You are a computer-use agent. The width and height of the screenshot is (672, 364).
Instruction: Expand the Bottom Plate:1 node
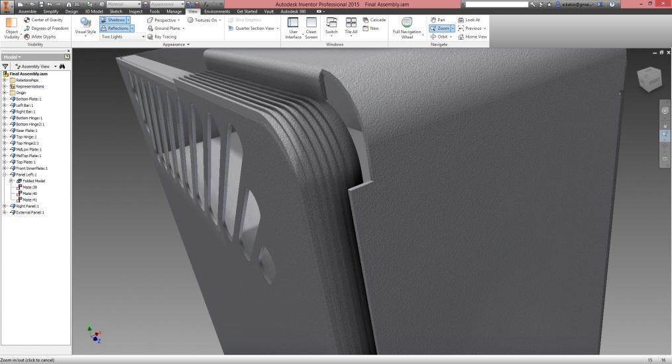(4, 99)
